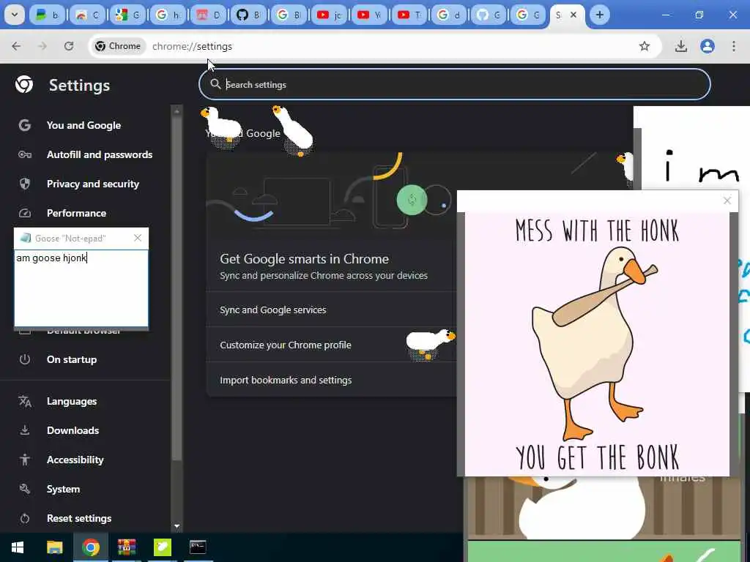Click the Mess with the Honk goose image
This screenshot has height=562, width=750.
point(598,344)
